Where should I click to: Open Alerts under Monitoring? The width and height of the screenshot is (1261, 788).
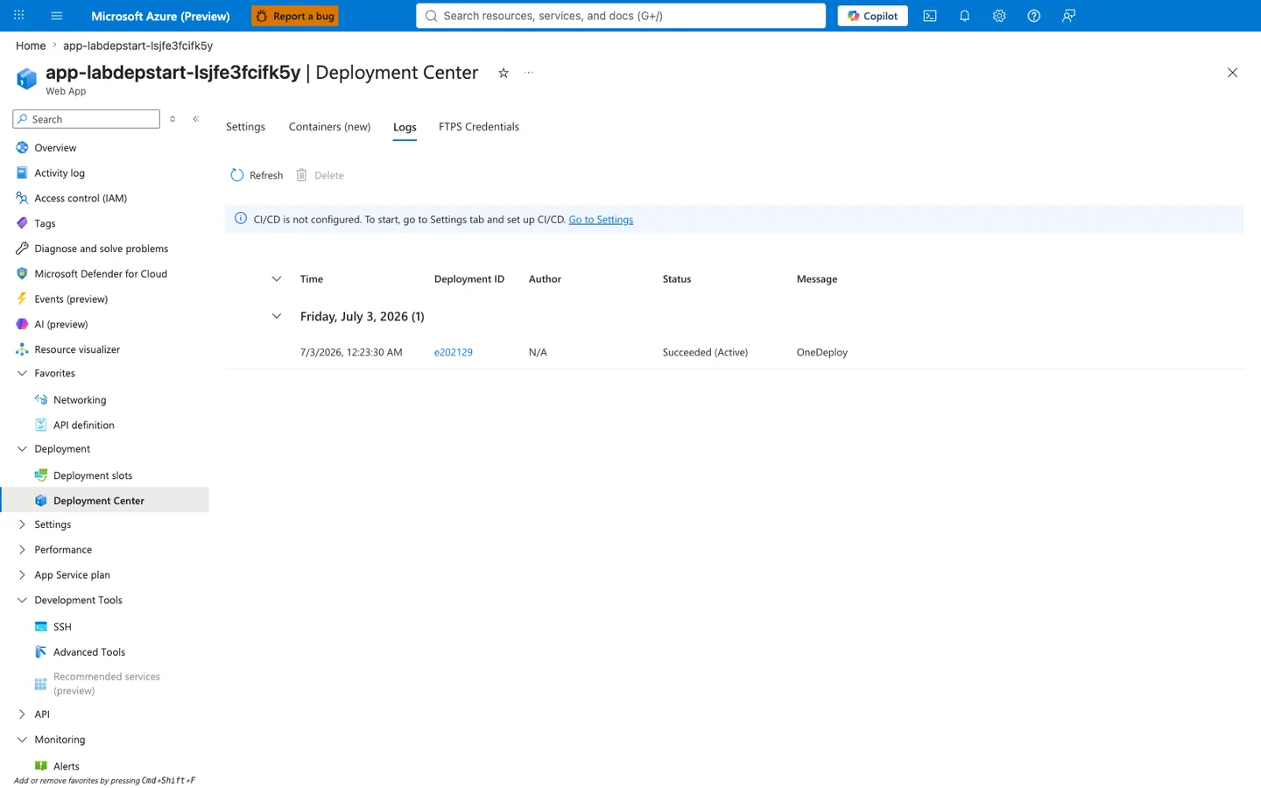click(x=67, y=766)
